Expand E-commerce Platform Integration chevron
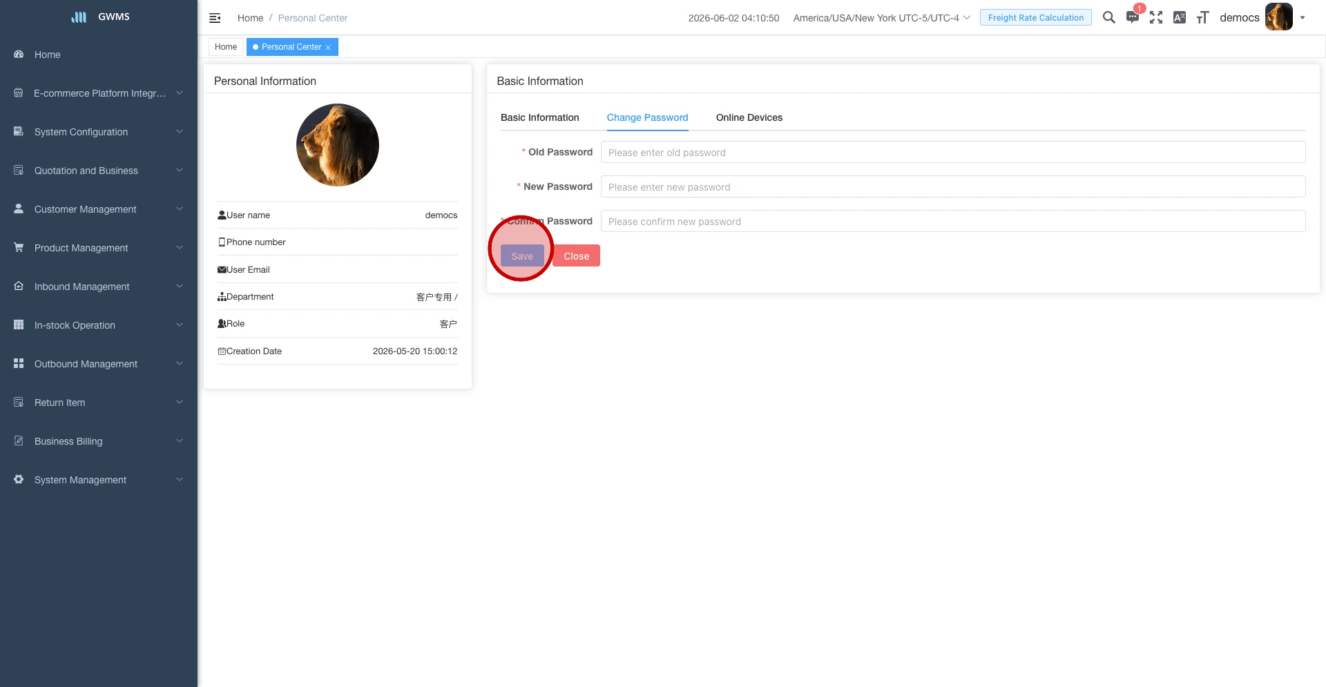 [x=180, y=93]
